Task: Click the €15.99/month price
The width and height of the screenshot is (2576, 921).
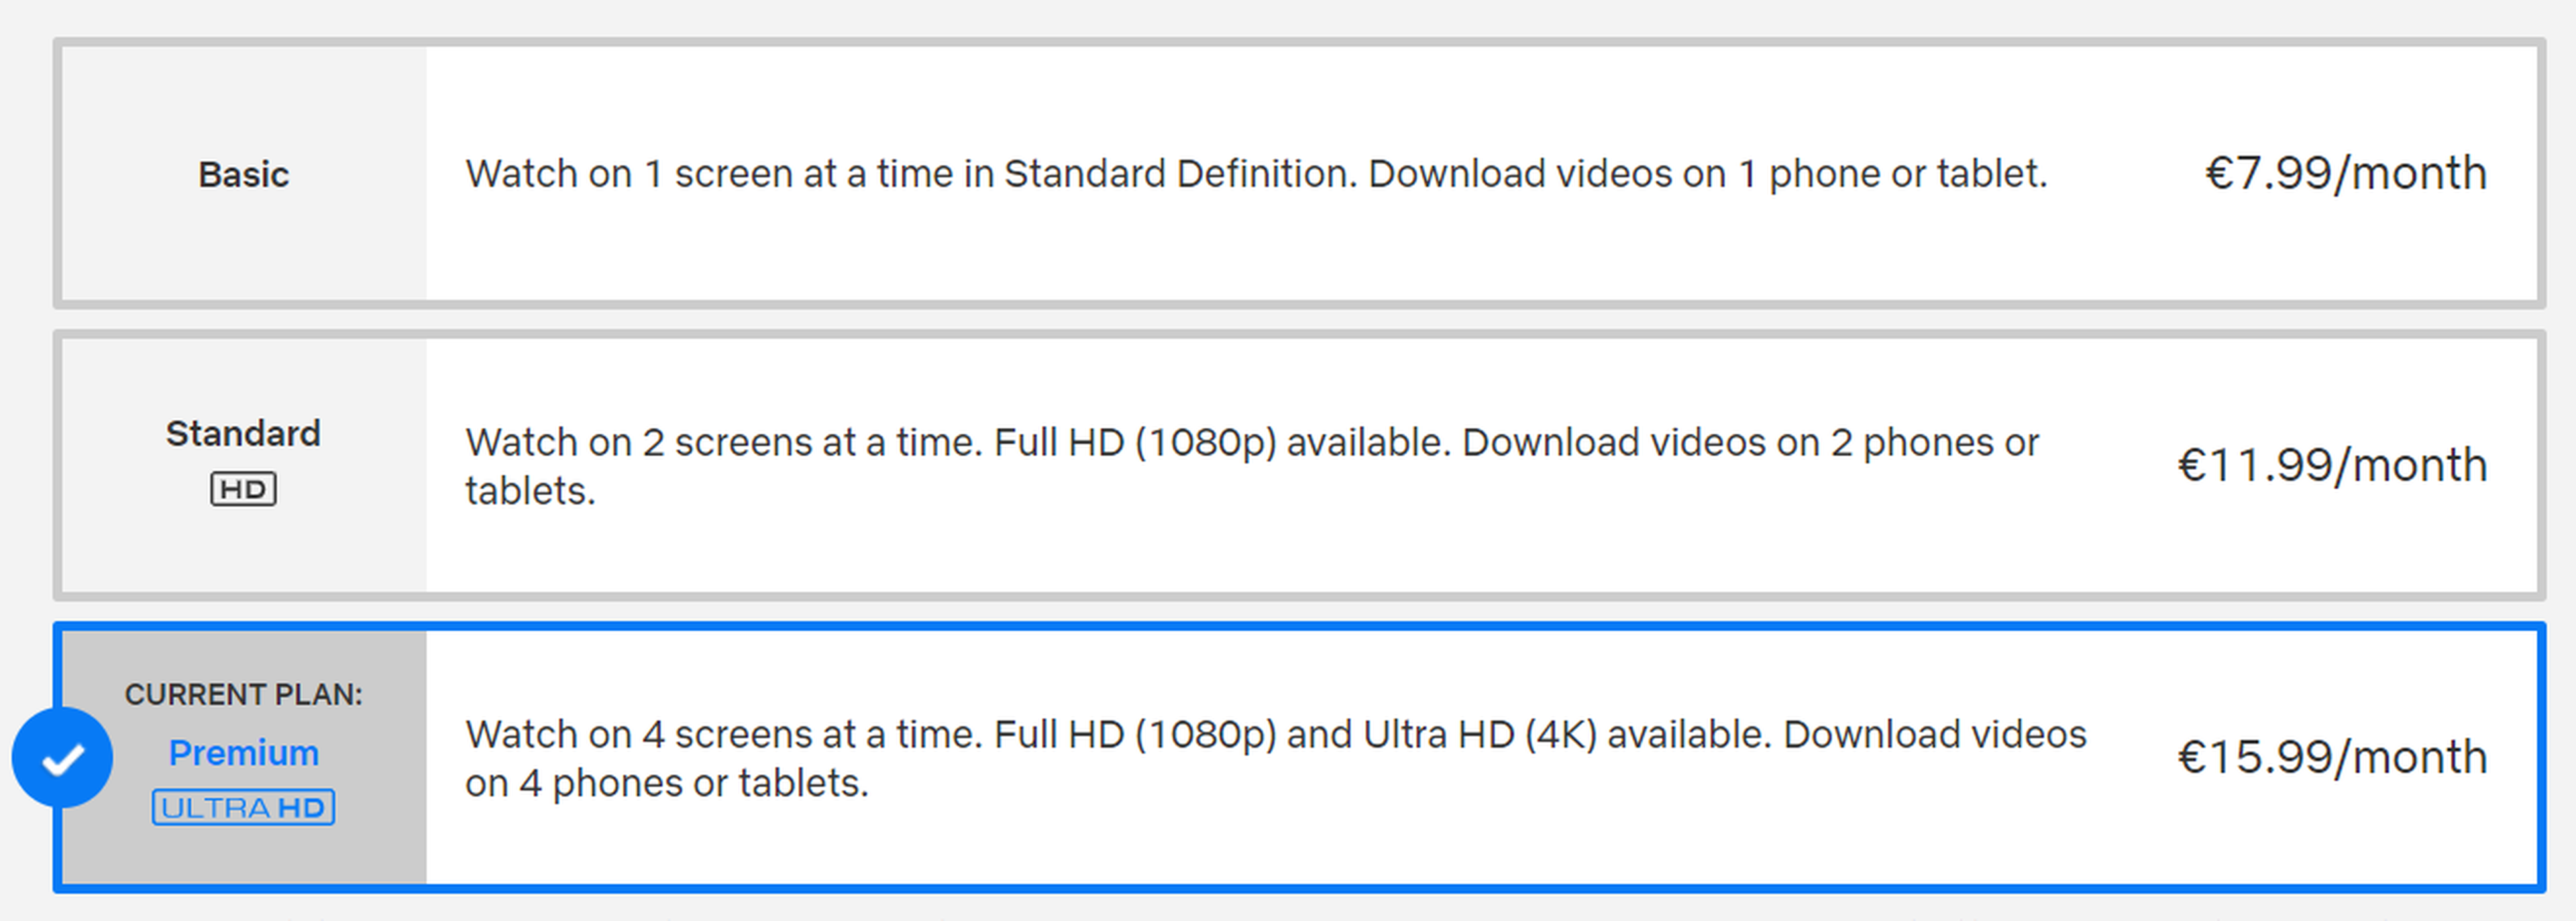Action: [x=2331, y=756]
